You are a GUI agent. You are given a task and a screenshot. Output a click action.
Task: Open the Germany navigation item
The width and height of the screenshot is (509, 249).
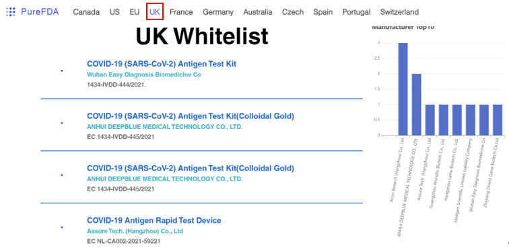pos(218,12)
